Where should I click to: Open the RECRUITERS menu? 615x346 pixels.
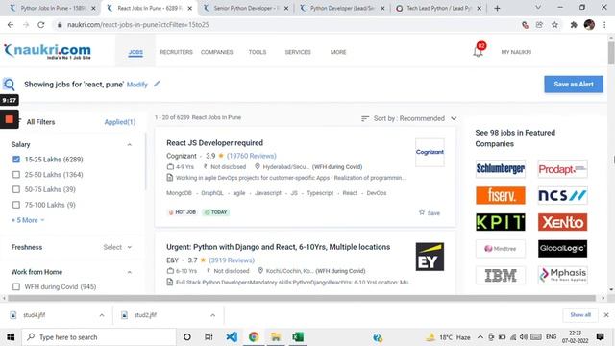click(x=176, y=52)
